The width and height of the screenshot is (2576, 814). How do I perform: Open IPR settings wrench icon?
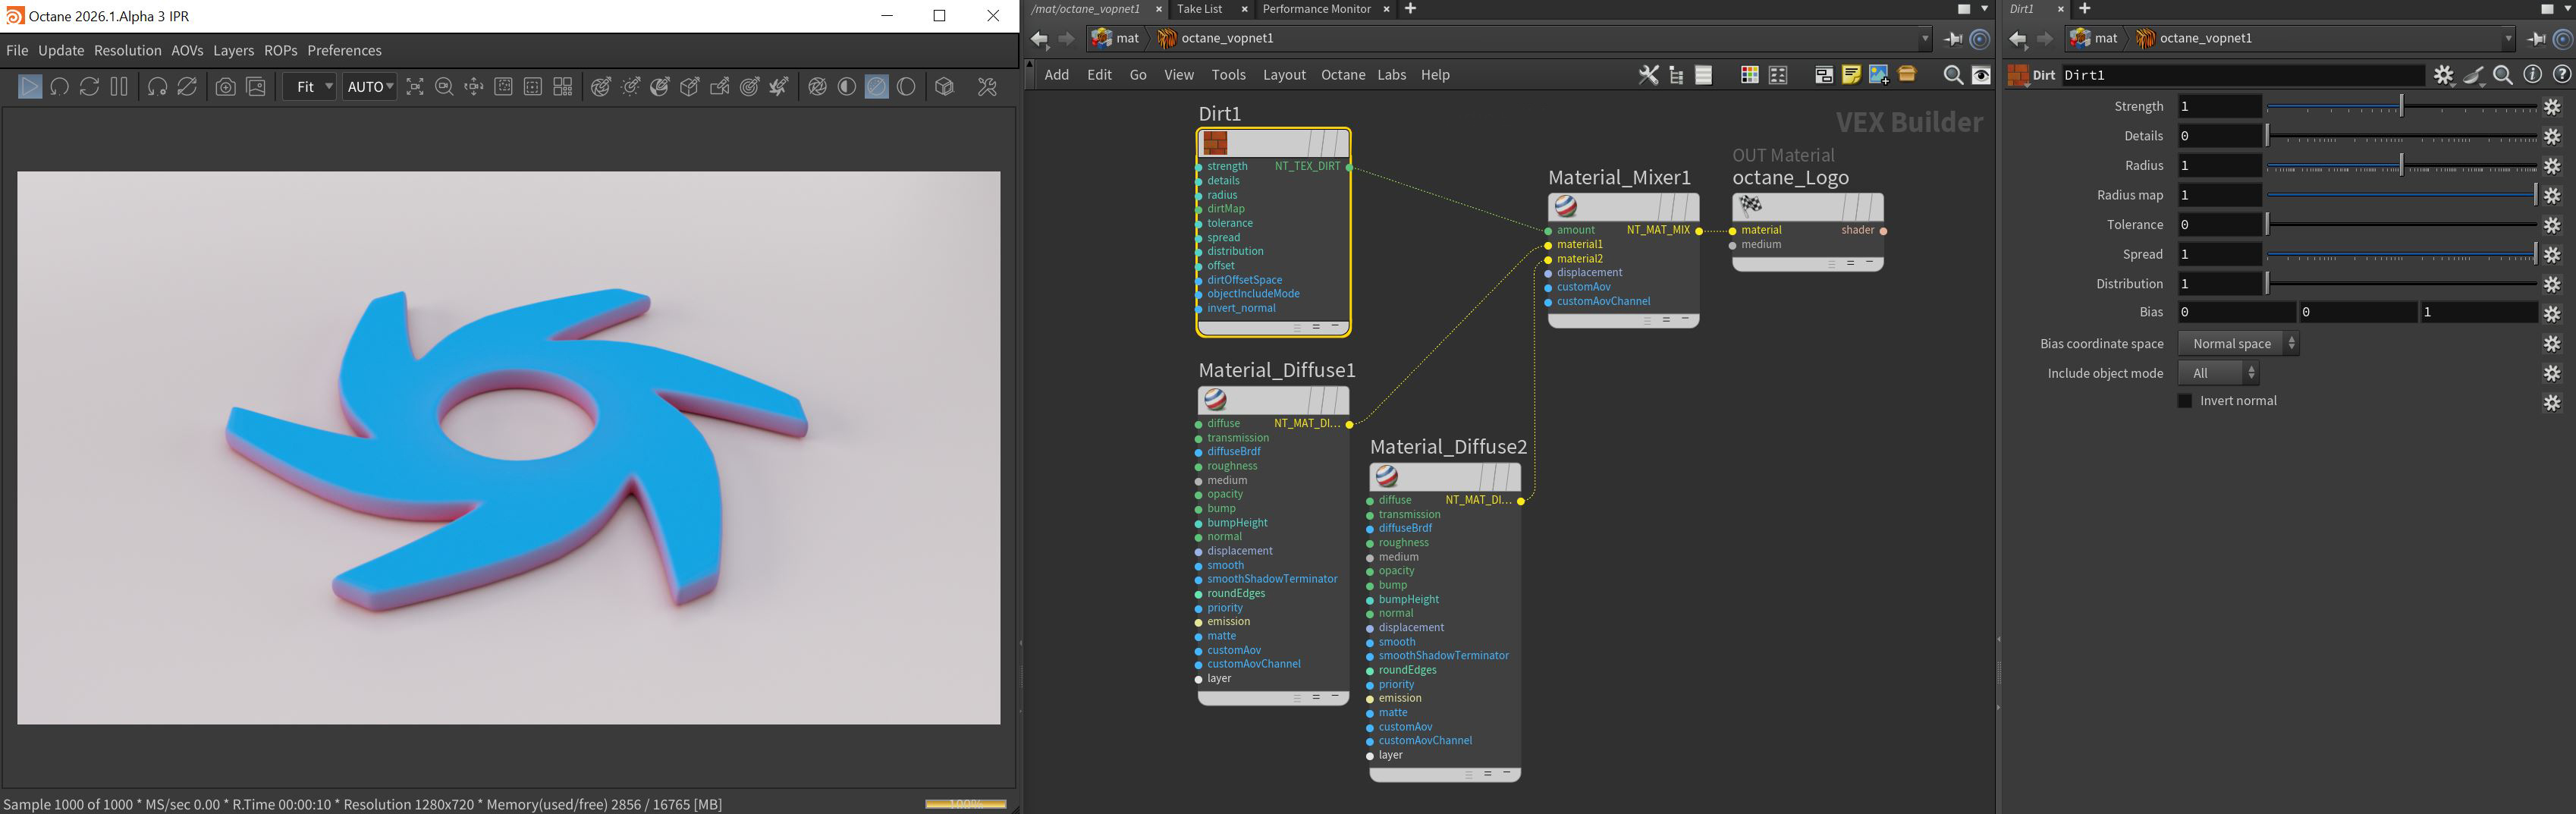[x=987, y=87]
